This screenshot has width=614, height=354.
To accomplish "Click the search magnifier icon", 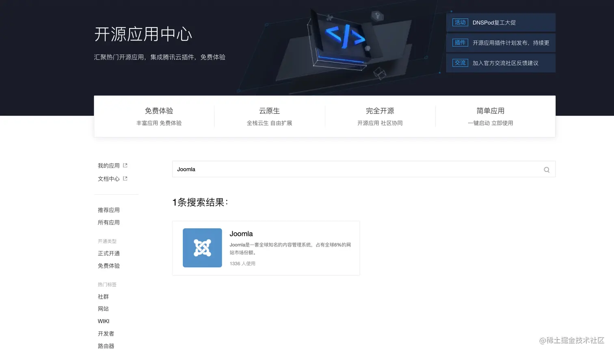I will pos(547,169).
